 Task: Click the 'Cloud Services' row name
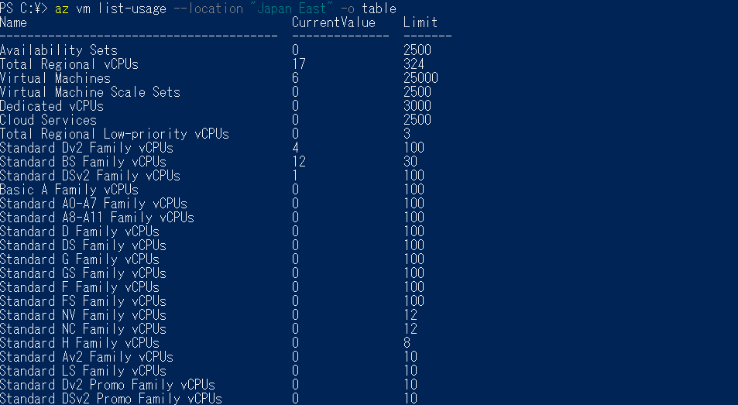[x=49, y=120]
